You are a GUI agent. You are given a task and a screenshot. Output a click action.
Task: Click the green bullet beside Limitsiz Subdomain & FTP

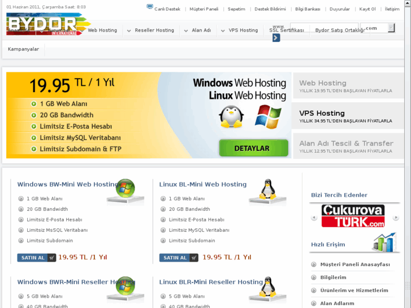point(34,149)
